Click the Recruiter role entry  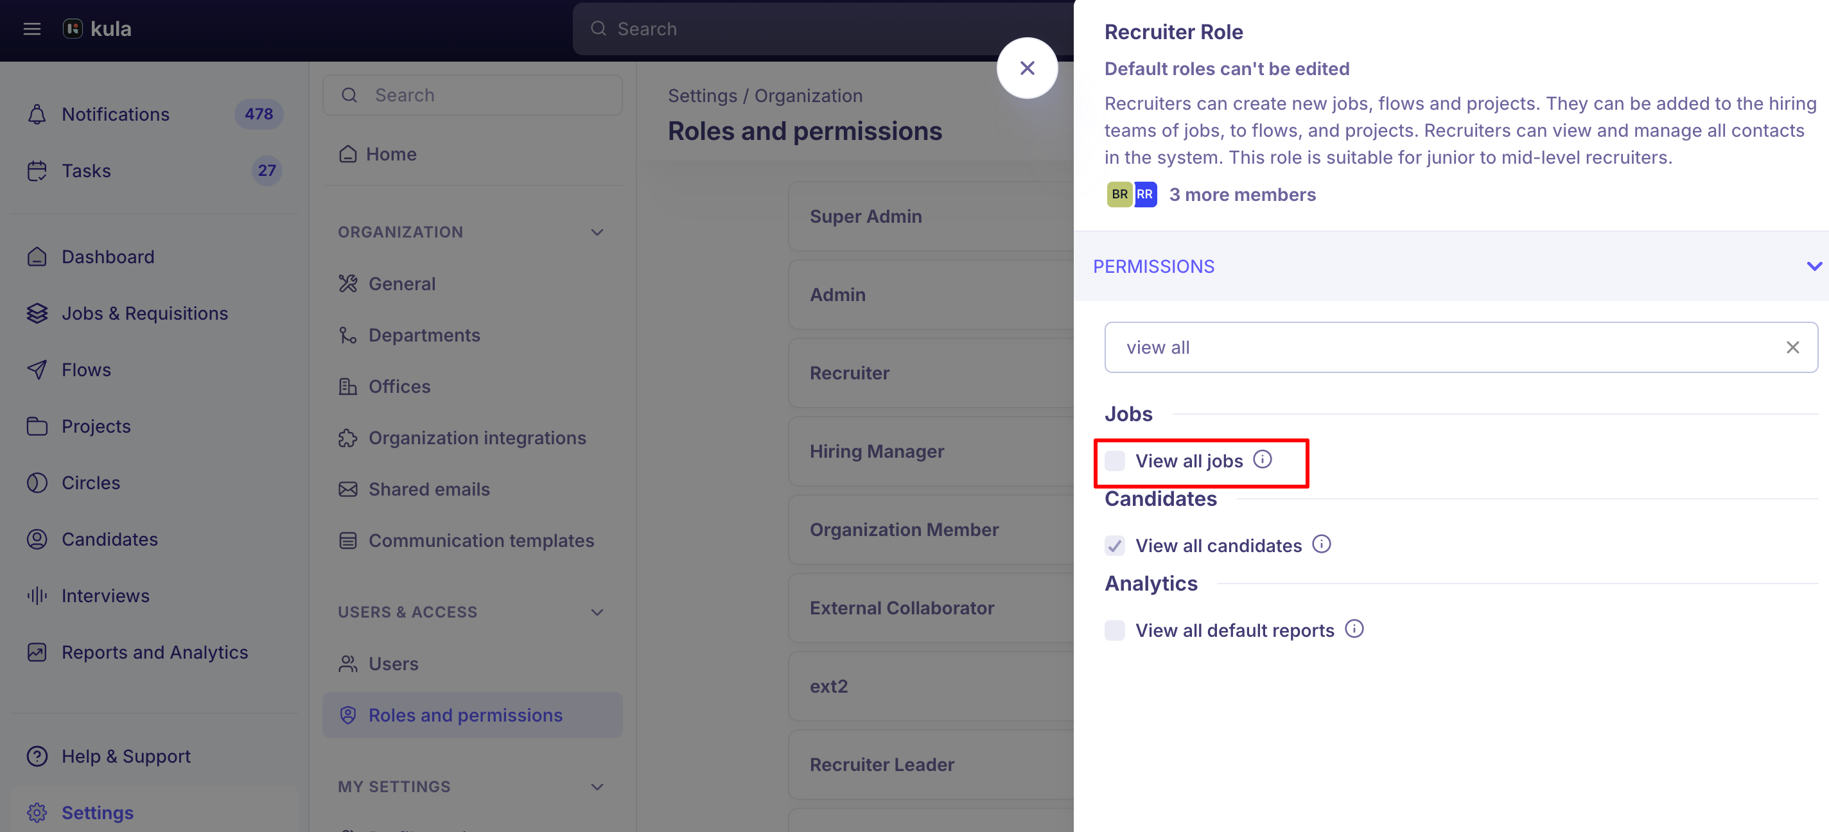(932, 373)
